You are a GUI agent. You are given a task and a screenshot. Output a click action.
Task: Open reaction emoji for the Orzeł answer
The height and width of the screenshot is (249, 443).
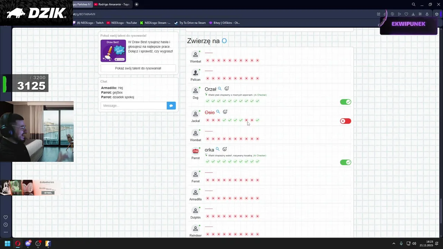[227, 89]
